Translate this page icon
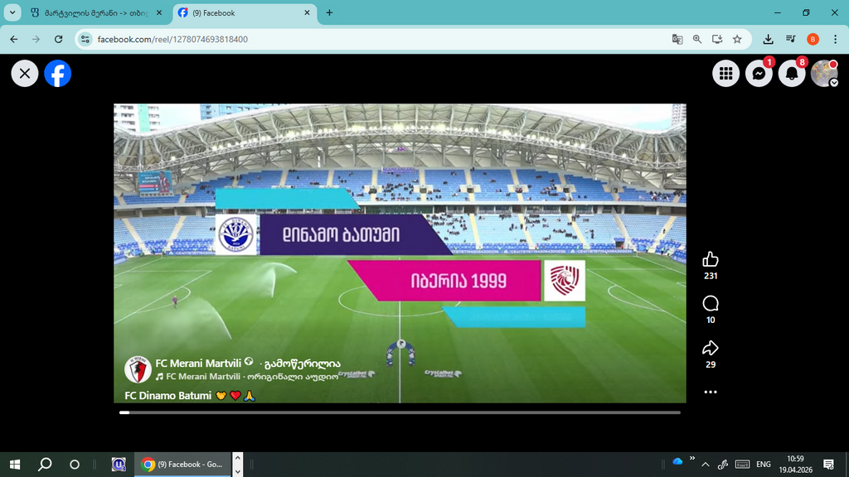The height and width of the screenshot is (477, 849). click(677, 39)
